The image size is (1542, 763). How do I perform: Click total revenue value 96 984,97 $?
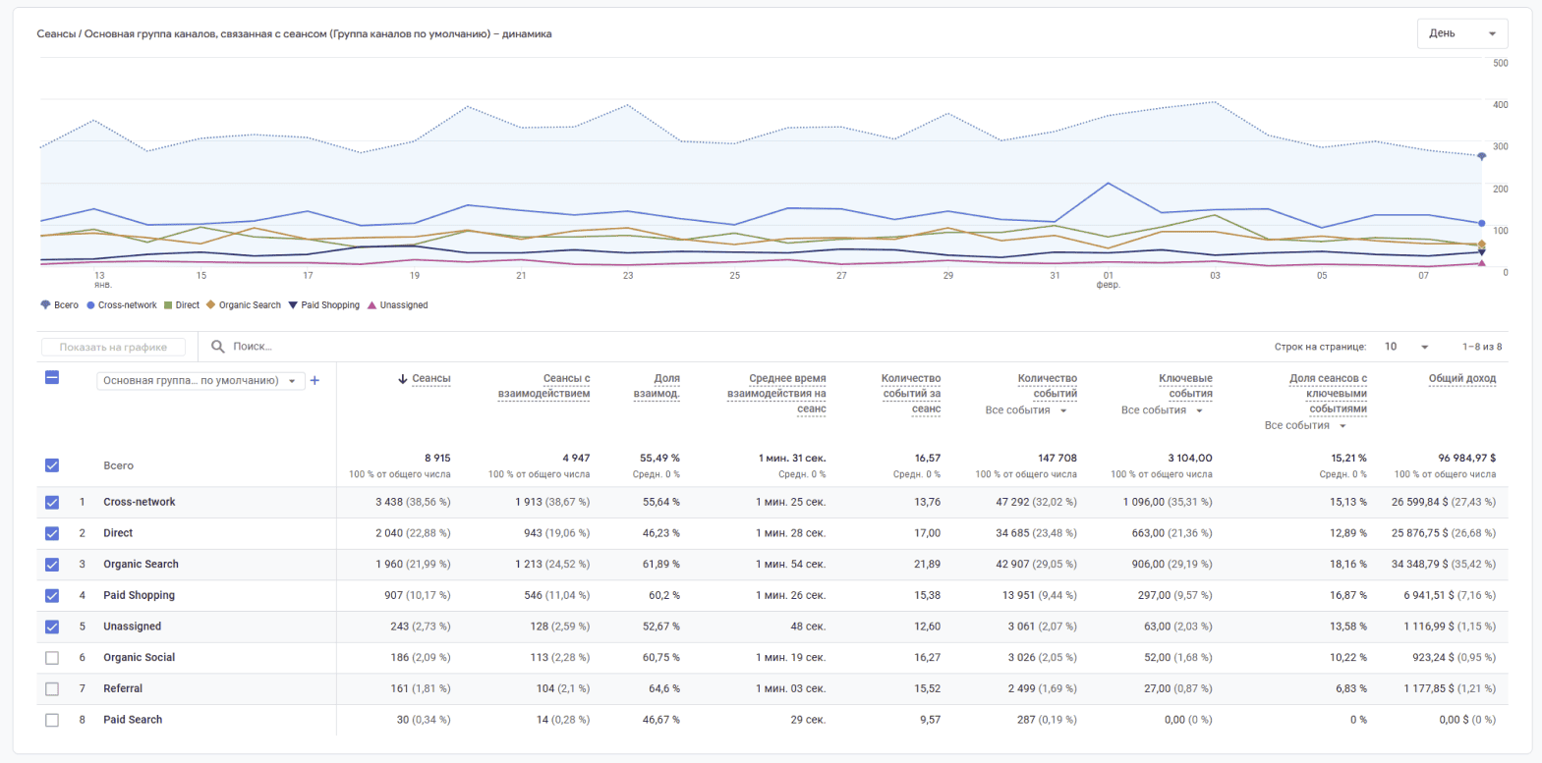point(1467,459)
